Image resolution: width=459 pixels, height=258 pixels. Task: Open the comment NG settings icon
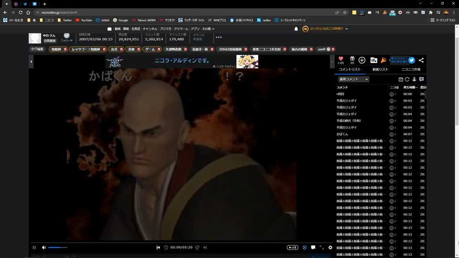tap(422, 79)
